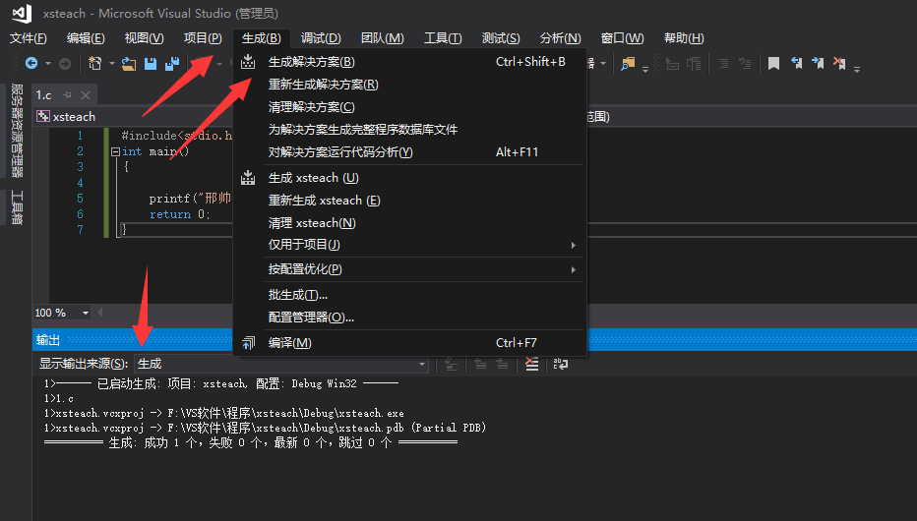This screenshot has height=521, width=917.
Task: Choose 清理解决方案 in the Build menu
Action: [x=311, y=107]
